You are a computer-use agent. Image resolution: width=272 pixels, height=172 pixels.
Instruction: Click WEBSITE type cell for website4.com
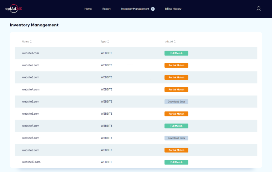pos(106,89)
